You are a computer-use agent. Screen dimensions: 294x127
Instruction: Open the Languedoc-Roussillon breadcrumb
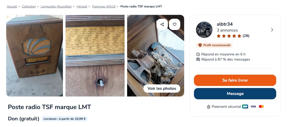(56, 6)
